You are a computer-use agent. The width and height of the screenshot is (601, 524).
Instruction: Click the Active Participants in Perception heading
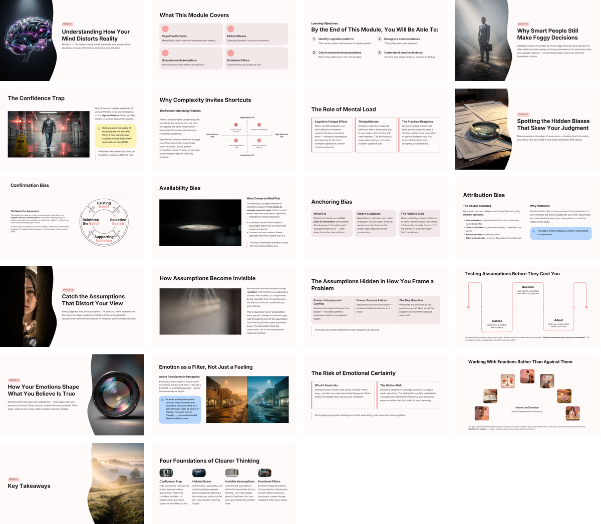179,377
